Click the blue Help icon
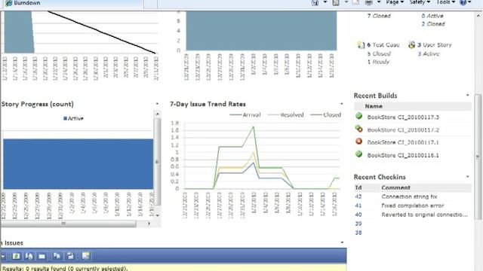Screen dimensions: 483x271 463,2
